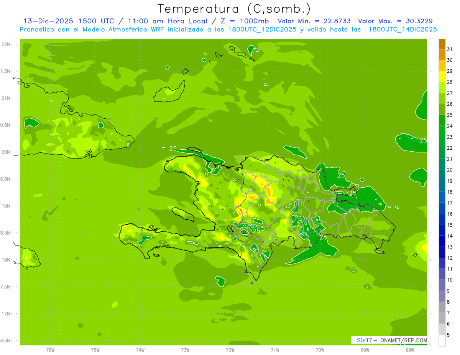This screenshot has width=460, height=355.
Task: Click the '6' value on color scale
Action: coord(449,324)
